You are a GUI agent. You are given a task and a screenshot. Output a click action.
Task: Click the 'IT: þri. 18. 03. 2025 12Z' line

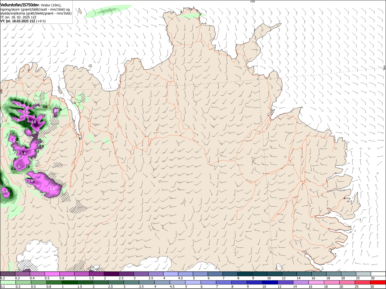click(19, 17)
